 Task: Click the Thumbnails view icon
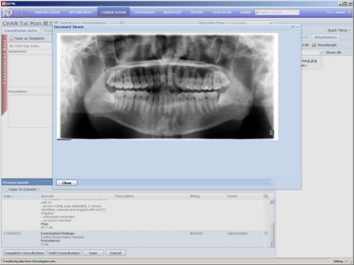pyautogui.click(x=314, y=45)
